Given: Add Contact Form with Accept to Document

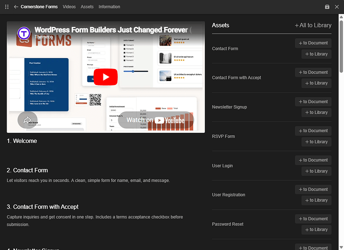Looking at the screenshot, I should [313, 72].
